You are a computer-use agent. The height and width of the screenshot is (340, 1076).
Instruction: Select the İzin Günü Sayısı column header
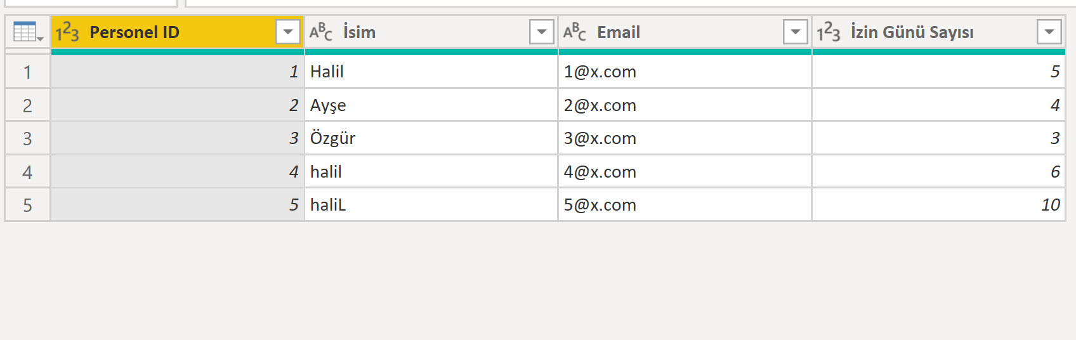point(939,32)
